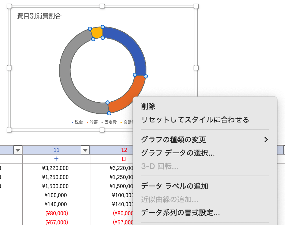This screenshot has height=225, width=285.
Task: Open データ系列の書式設定 from menu
Action: click(x=180, y=213)
